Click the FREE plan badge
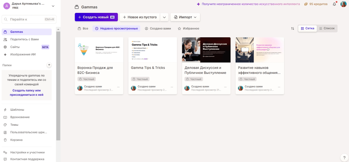Image resolution: width=349 pixels, height=162 pixels. point(16,8)
